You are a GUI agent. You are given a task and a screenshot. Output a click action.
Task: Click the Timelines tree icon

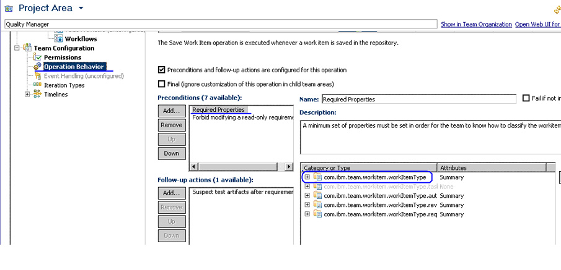point(37,94)
